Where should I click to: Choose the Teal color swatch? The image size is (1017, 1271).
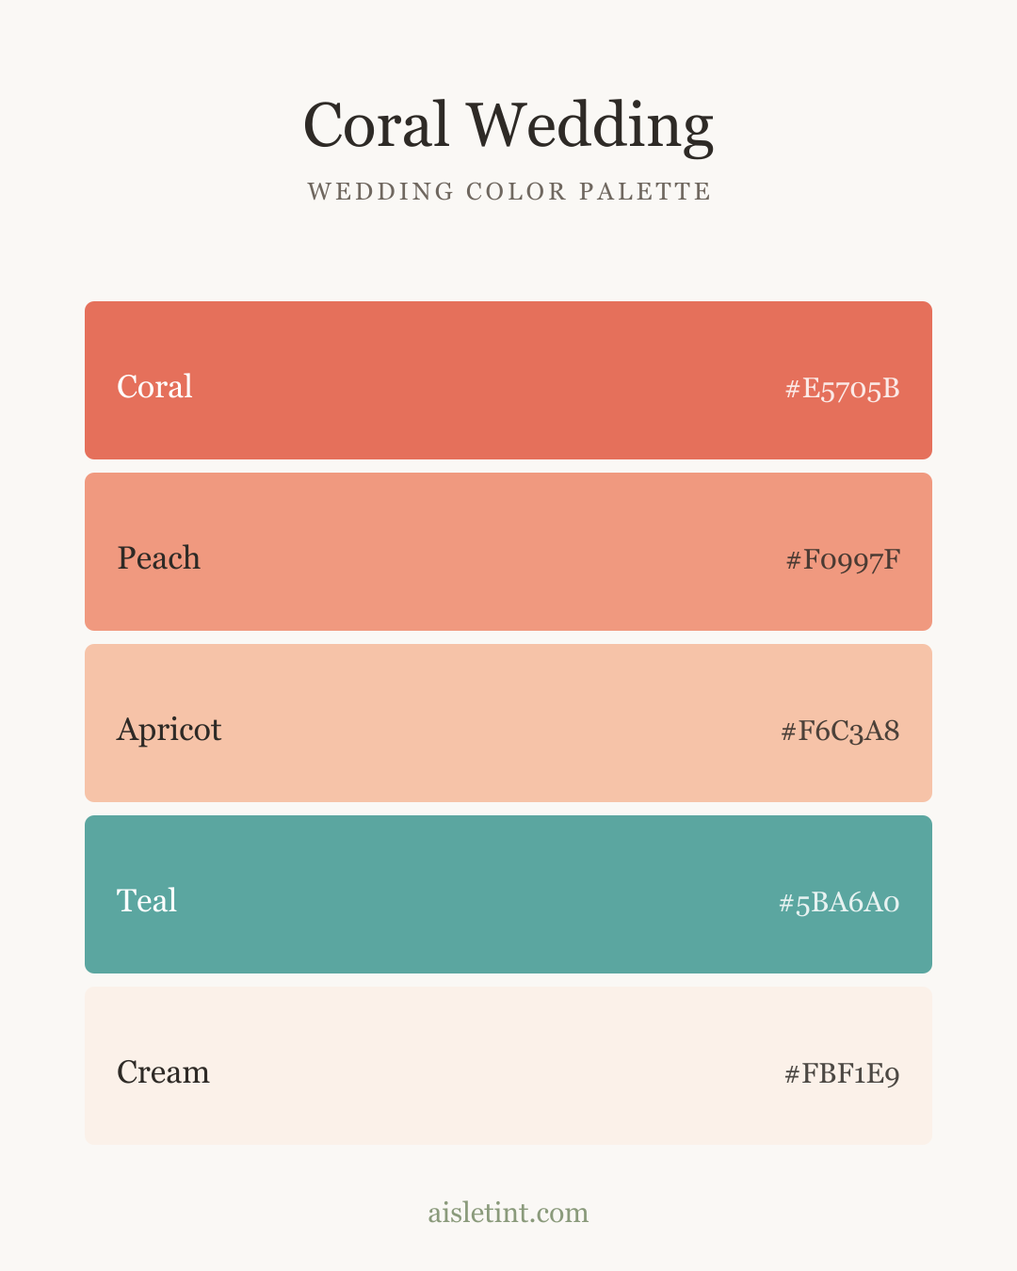click(508, 894)
